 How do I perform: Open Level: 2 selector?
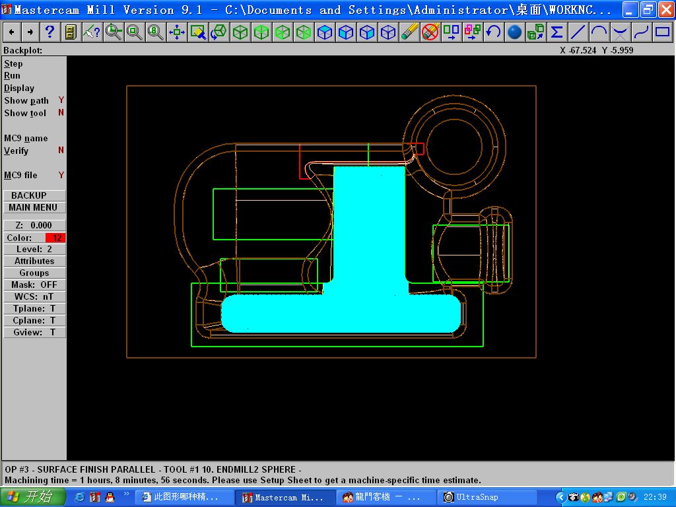[x=34, y=249]
